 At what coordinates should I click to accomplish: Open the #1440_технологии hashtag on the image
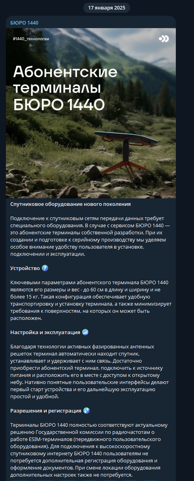tap(30, 39)
